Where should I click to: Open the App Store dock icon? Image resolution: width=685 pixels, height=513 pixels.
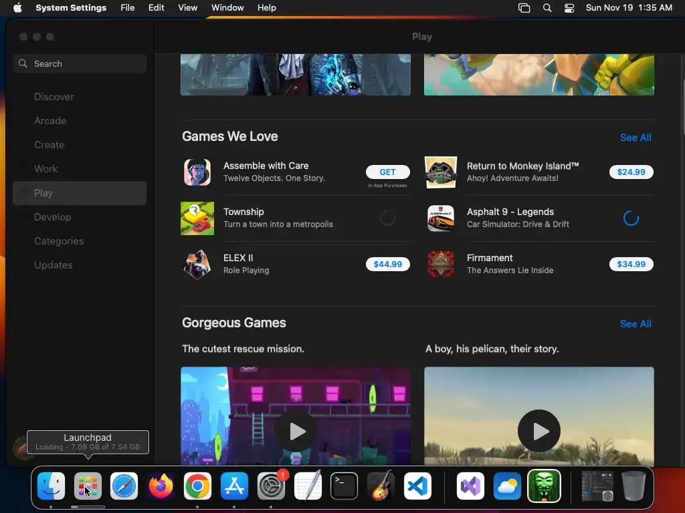point(234,486)
